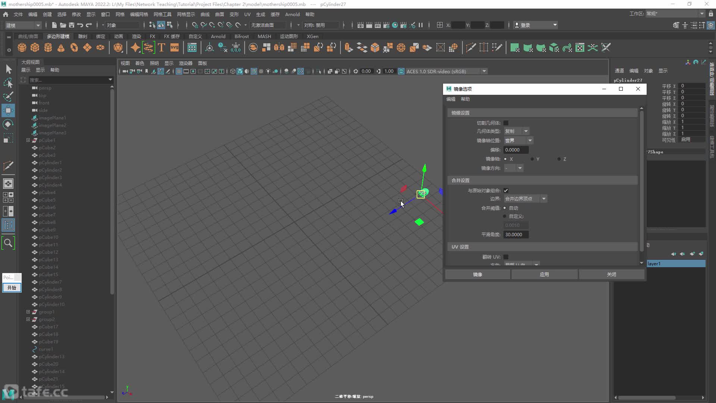Switch to the 多边形建模 shelf tab
The height and width of the screenshot is (403, 716).
(x=58, y=36)
